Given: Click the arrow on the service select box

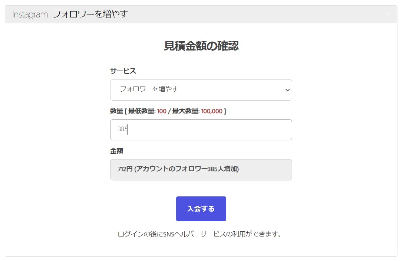Looking at the screenshot, I should [x=287, y=90].
